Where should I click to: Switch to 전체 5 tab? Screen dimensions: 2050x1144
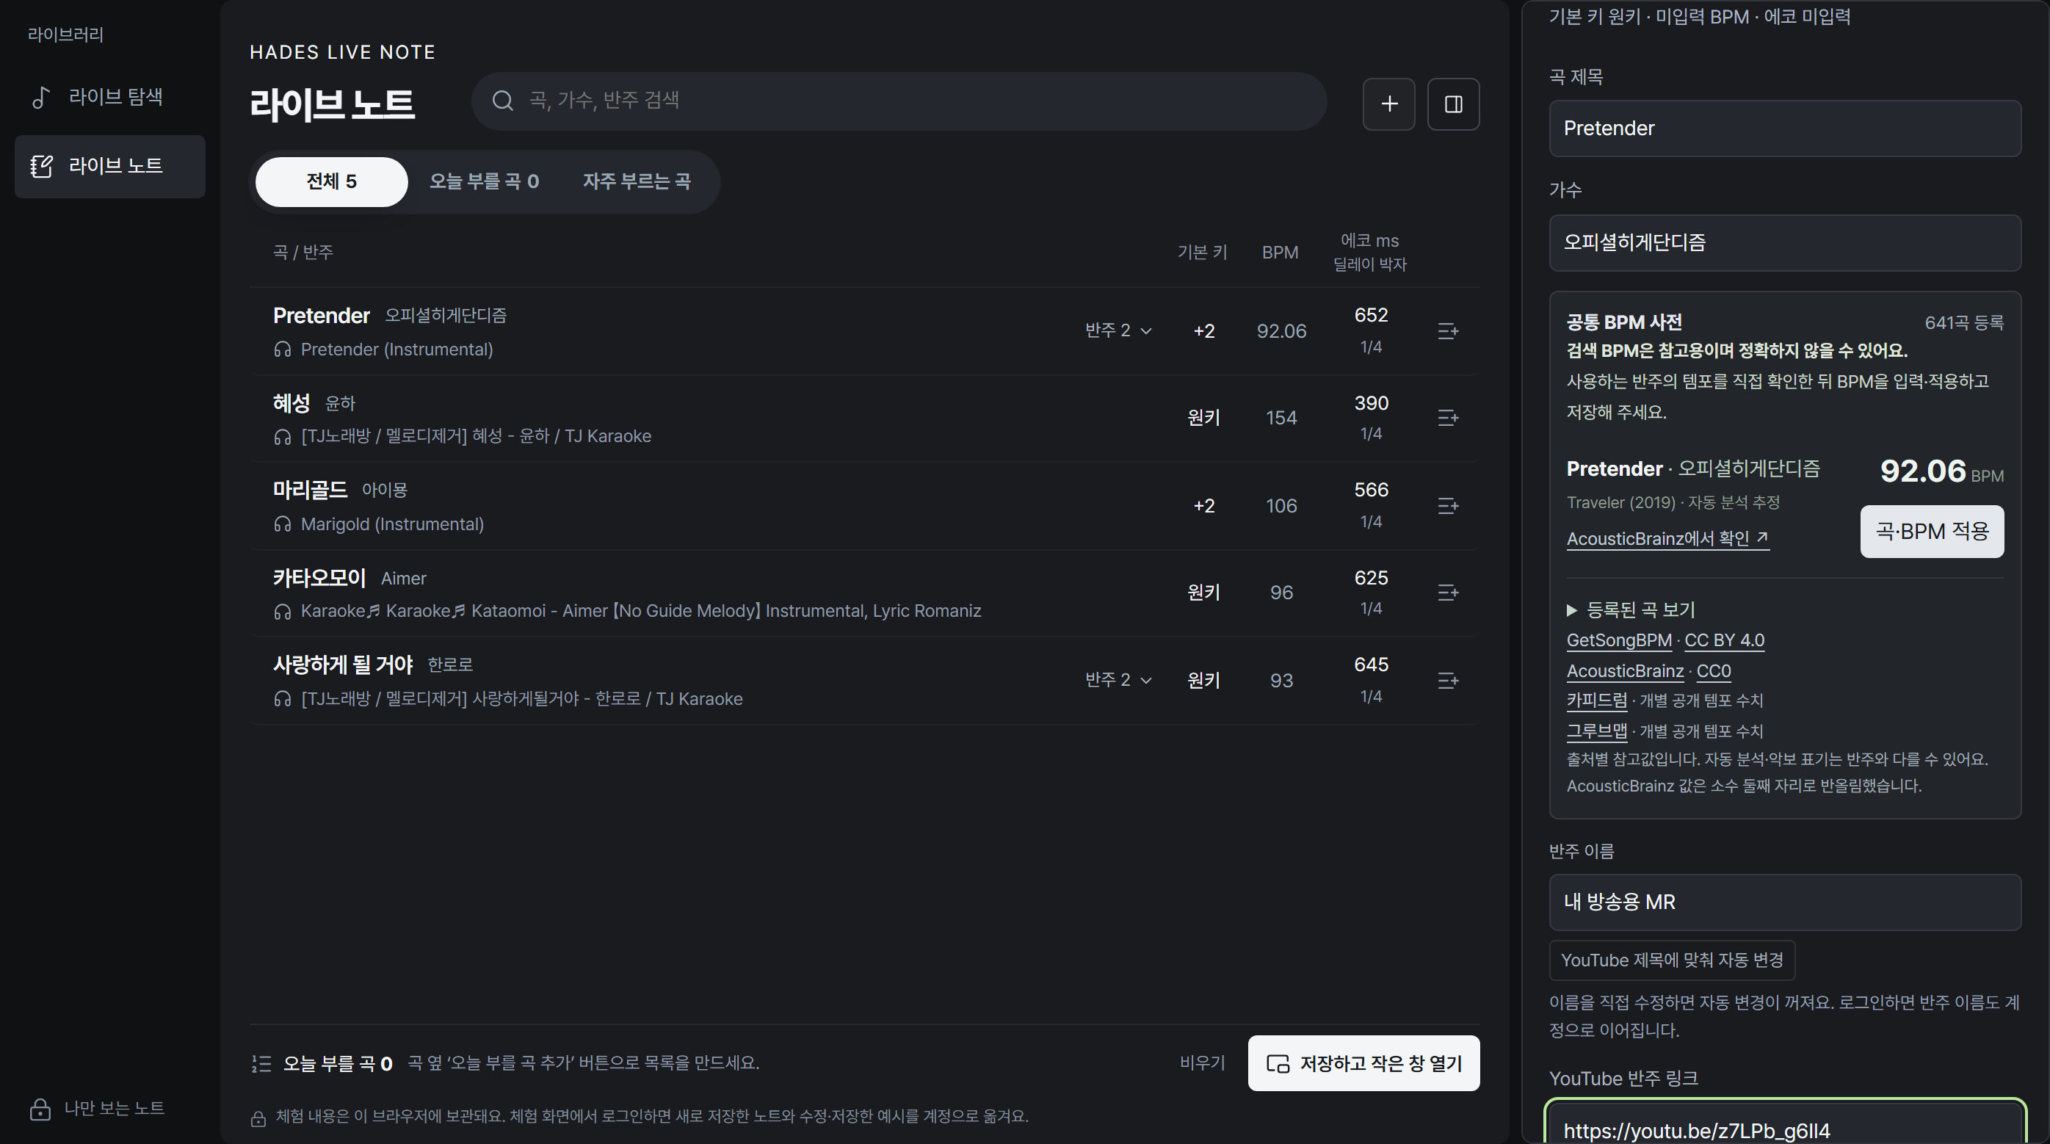coord(331,181)
